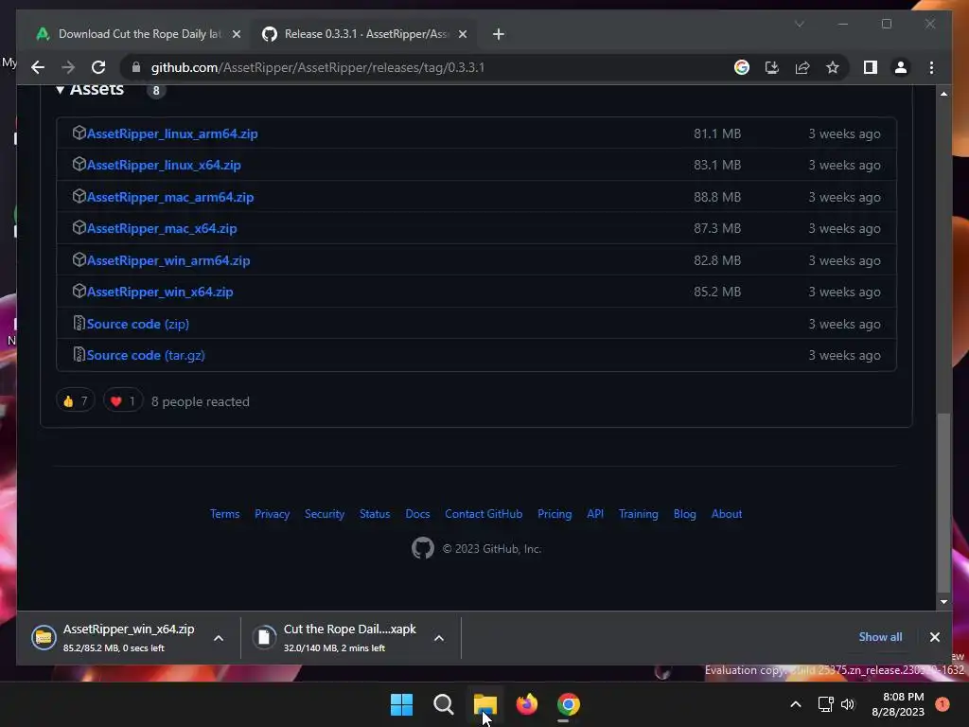Image resolution: width=969 pixels, height=727 pixels.
Task: Show hidden system tray icons
Action: [x=795, y=704]
